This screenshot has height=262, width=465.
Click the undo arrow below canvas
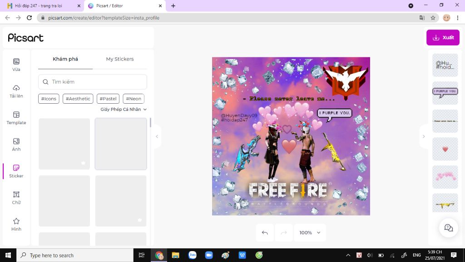coord(265,232)
